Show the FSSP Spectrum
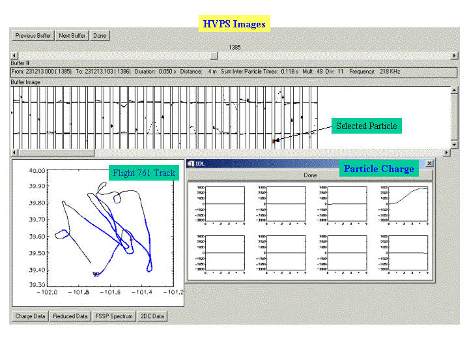 point(114,316)
